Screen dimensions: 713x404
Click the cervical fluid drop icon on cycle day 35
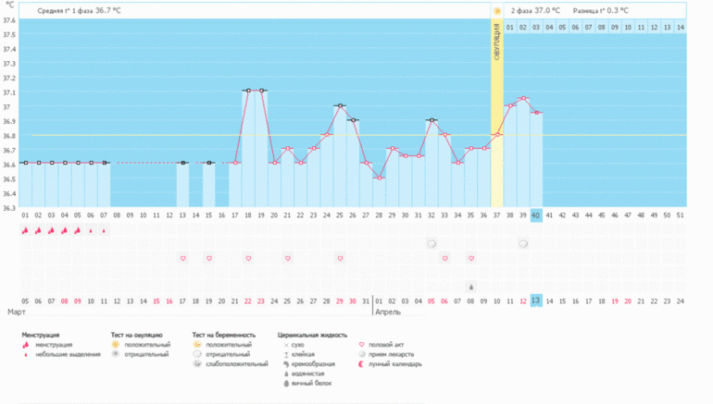[x=470, y=286]
